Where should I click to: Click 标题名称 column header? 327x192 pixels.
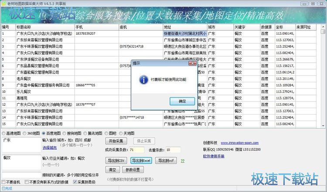(45, 27)
